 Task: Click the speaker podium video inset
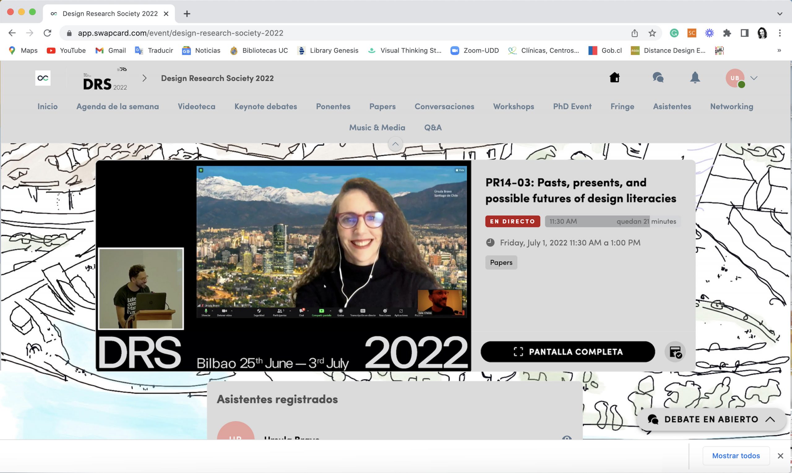coord(141,288)
